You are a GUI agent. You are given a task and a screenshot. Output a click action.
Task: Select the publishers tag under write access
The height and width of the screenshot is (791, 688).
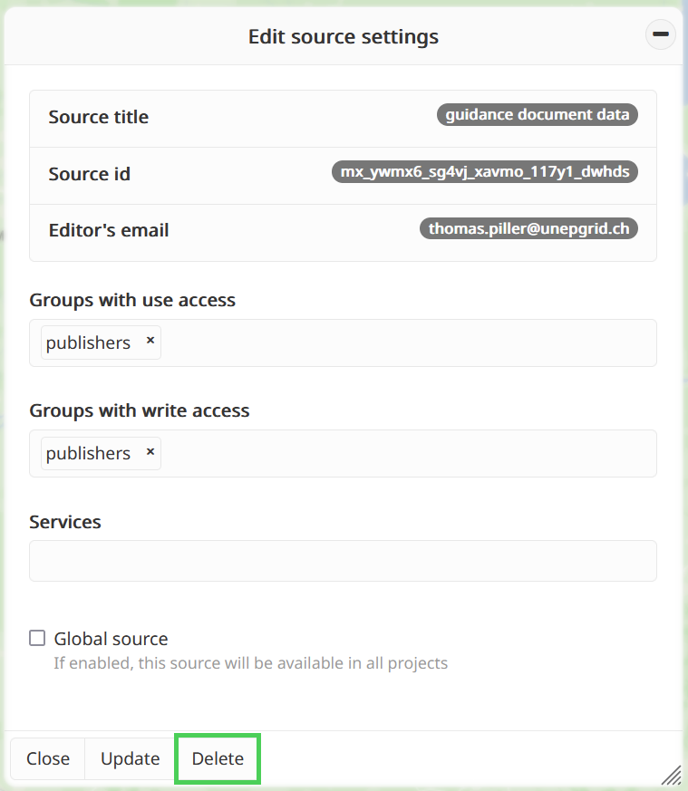(x=88, y=453)
